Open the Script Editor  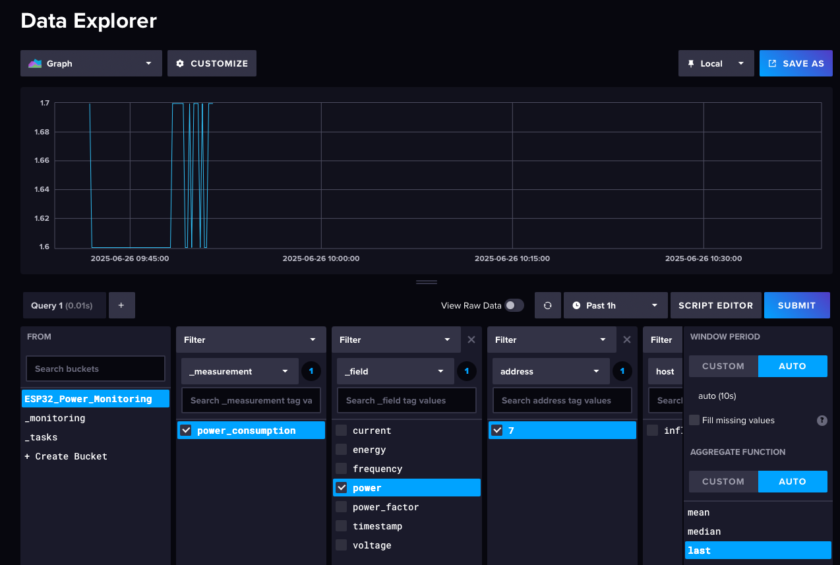(715, 305)
